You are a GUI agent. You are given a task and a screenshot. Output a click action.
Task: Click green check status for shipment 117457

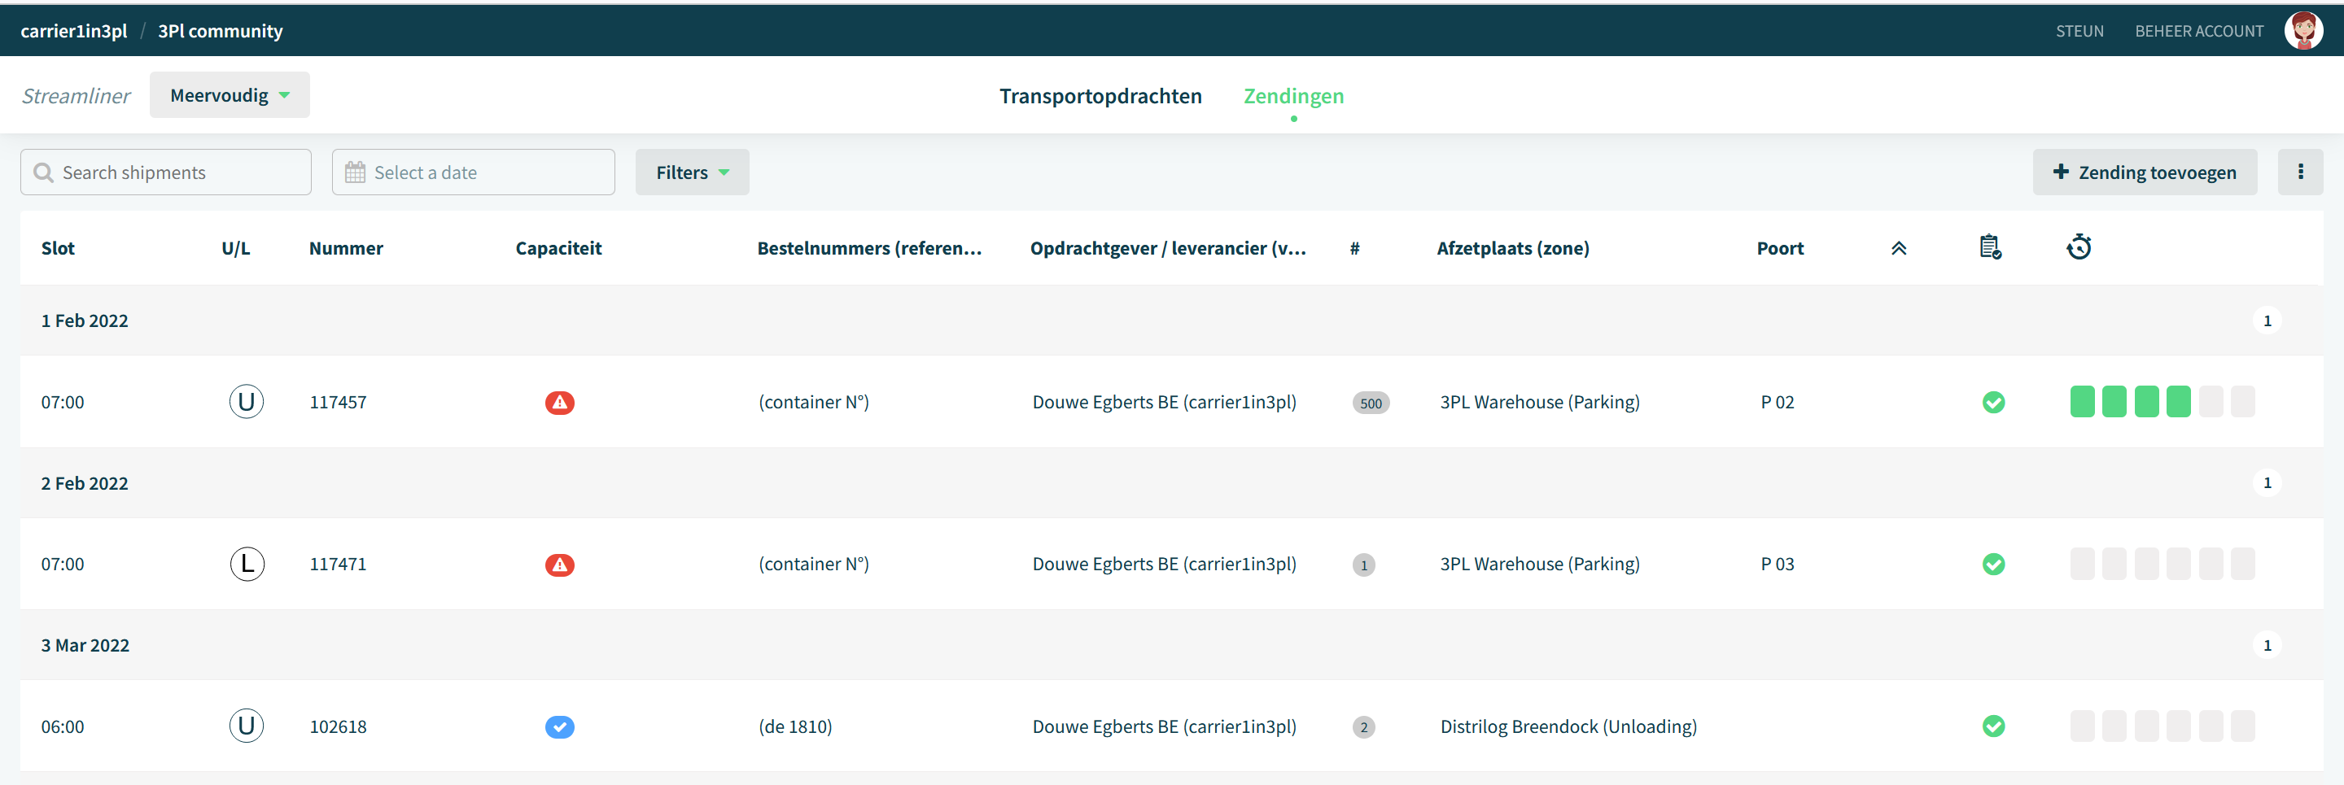click(1992, 402)
